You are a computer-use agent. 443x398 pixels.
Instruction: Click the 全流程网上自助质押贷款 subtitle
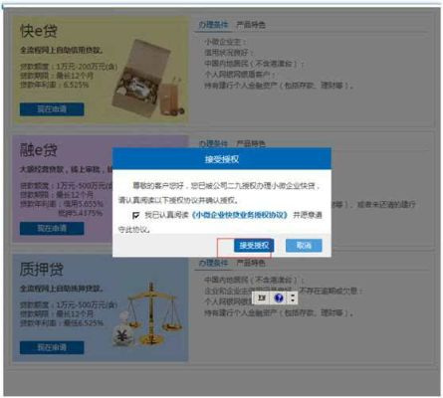62,289
